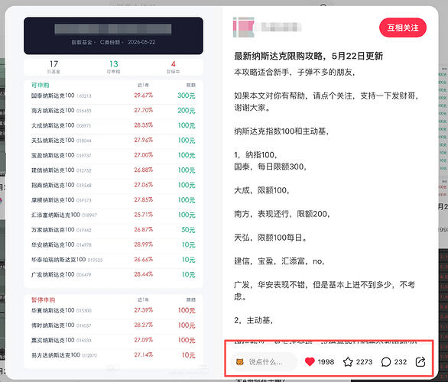Click row 万家纳斯达克100 in fund image
Screen dimensions: 448x382
[113, 230]
